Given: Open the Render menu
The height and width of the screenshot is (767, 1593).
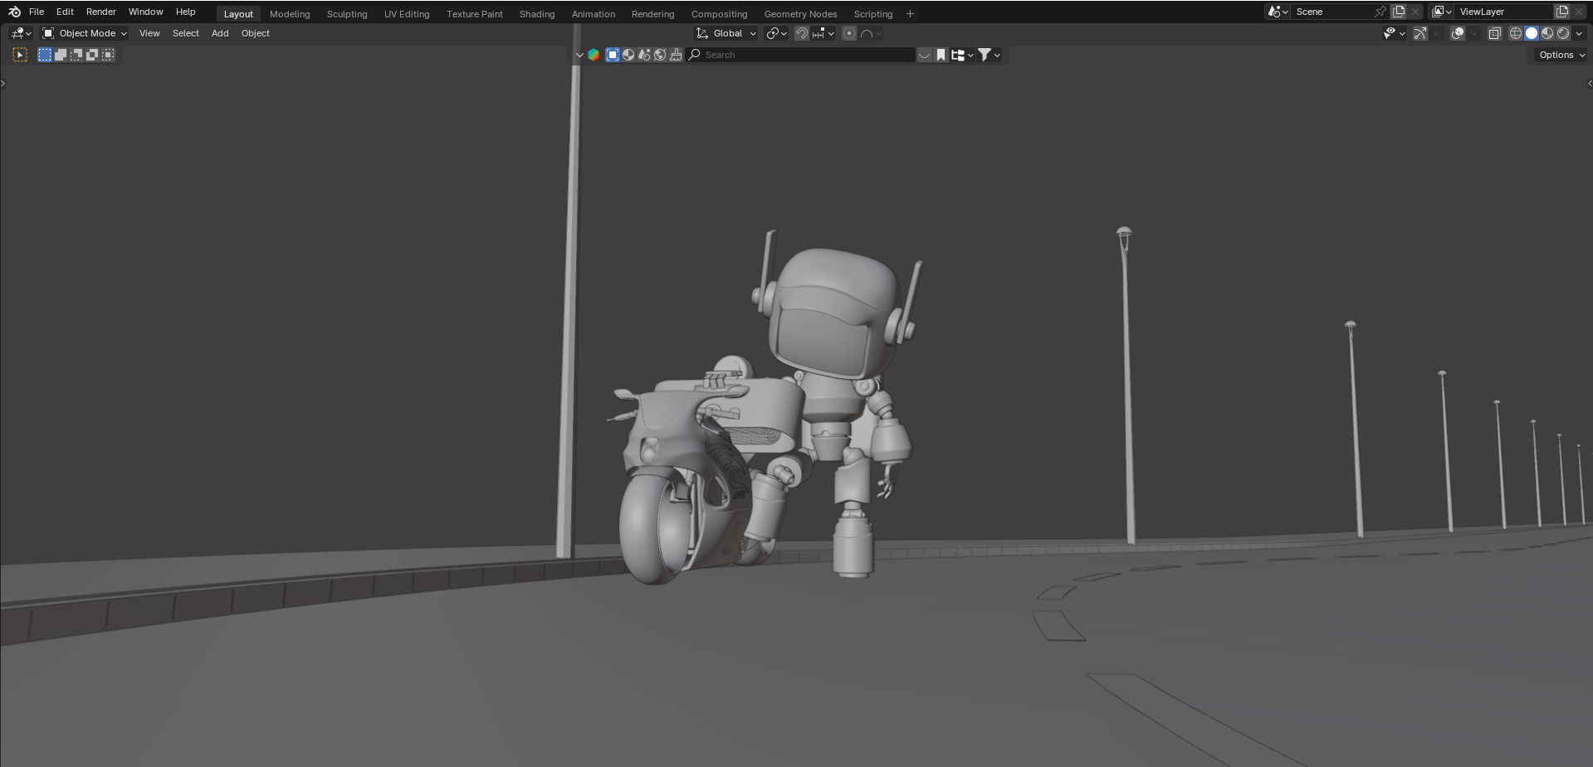Looking at the screenshot, I should click(100, 12).
